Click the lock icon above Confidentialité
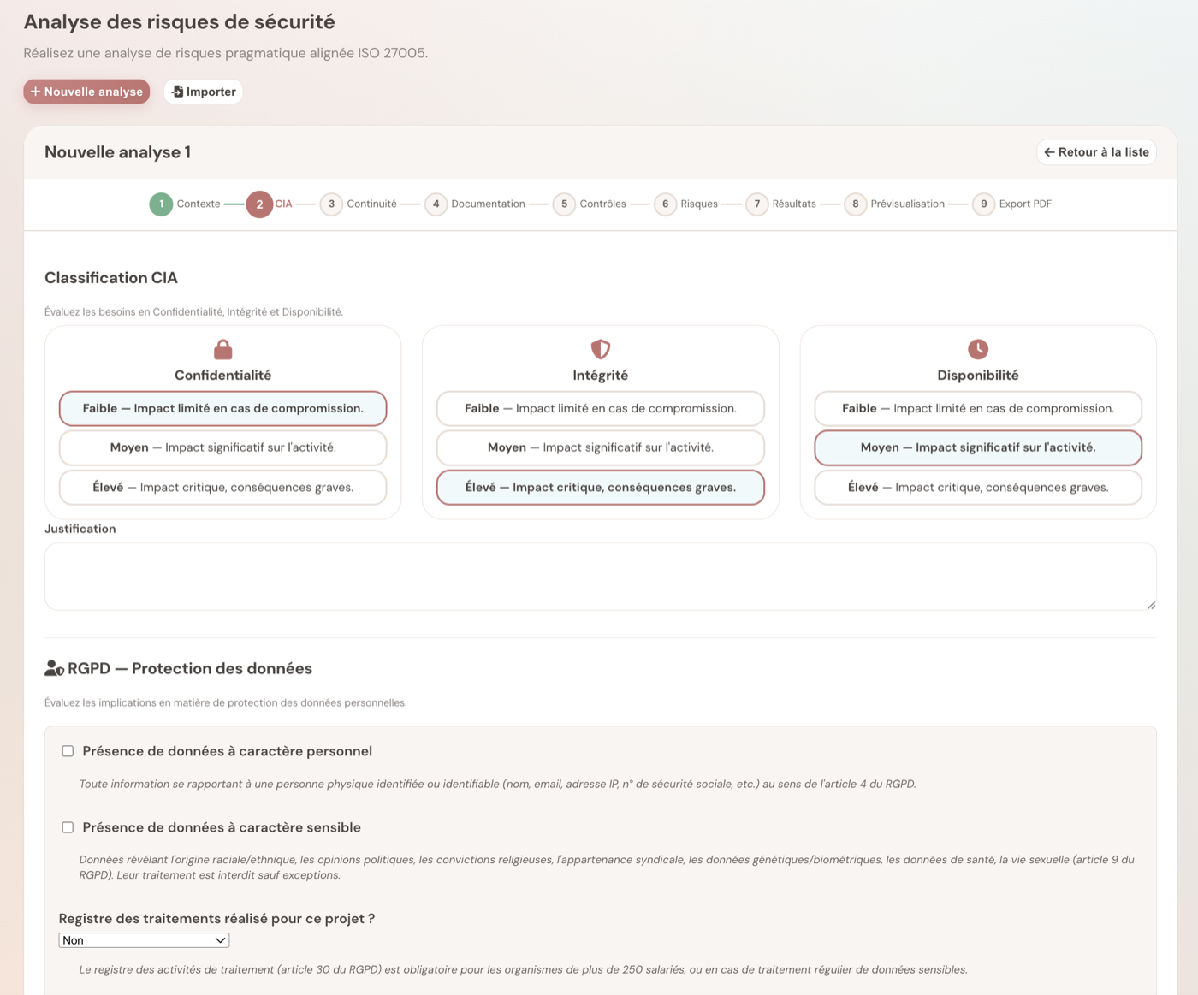Viewport: 1198px width, 995px height. pos(222,349)
